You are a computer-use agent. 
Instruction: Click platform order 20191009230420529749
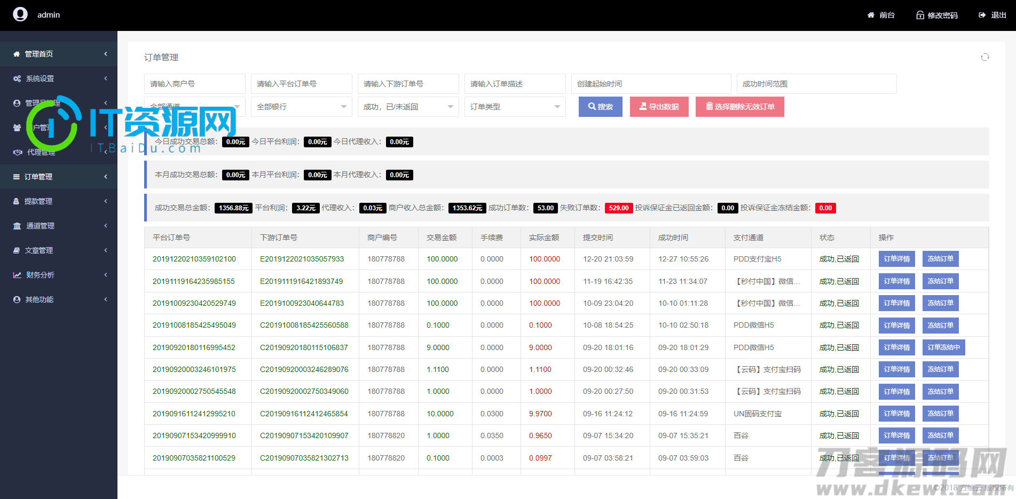click(194, 303)
